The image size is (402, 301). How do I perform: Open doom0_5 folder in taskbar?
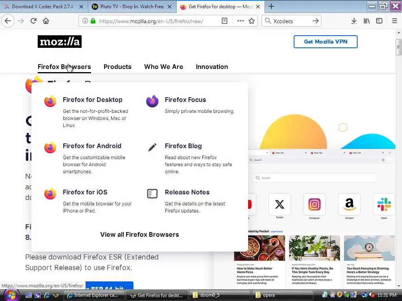click(220, 295)
